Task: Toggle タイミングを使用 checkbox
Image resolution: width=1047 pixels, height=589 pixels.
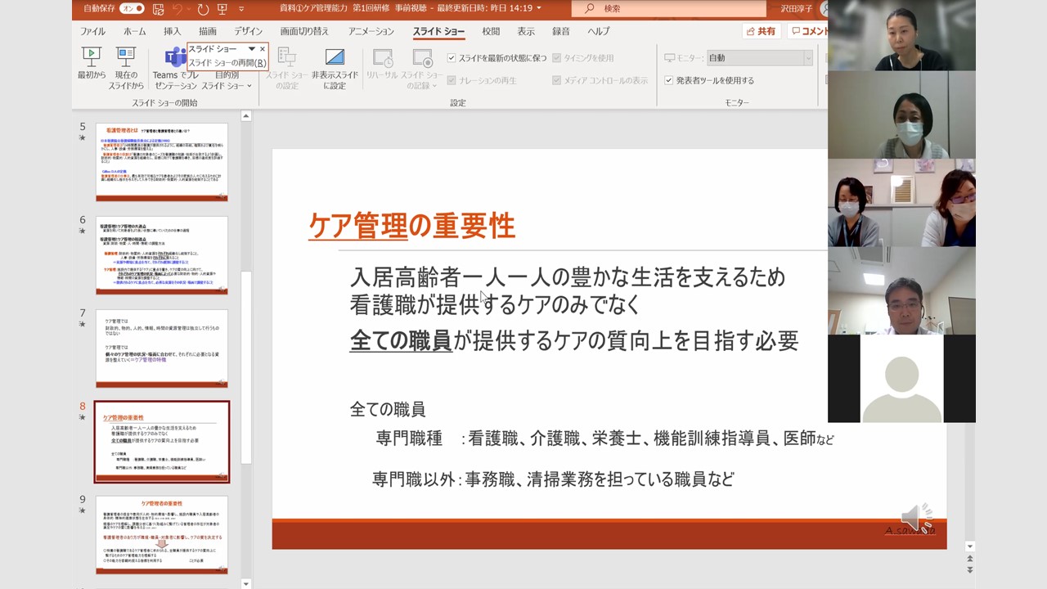Action: point(557,58)
